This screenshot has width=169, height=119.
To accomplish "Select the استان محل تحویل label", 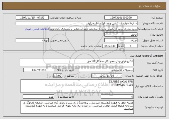I will (x=153, y=41).
